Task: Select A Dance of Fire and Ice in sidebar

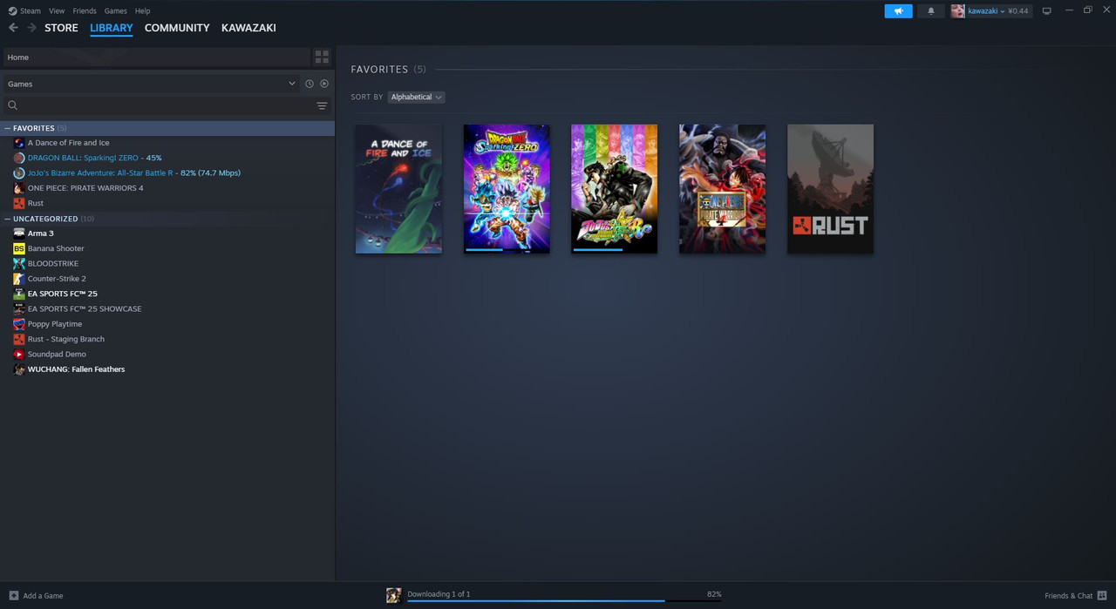Action: [69, 143]
